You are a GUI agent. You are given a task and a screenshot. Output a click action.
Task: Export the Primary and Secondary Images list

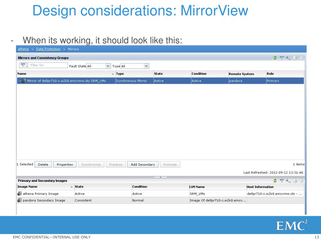(295, 181)
